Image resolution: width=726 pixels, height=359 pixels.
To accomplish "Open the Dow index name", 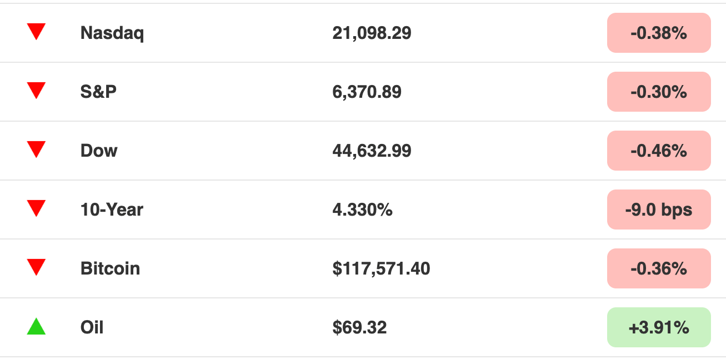I will pyautogui.click(x=99, y=151).
